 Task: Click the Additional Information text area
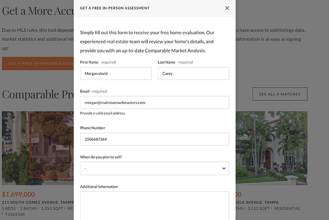click(154, 206)
